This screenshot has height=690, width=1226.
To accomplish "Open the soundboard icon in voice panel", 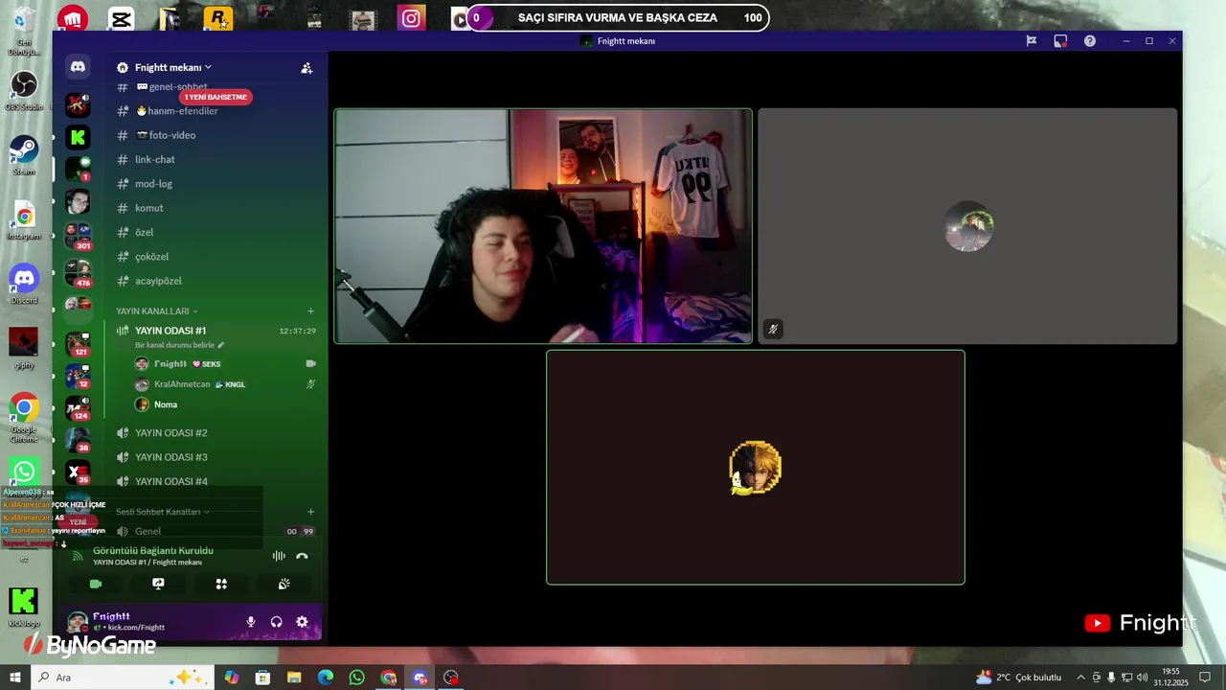I will click(x=284, y=584).
